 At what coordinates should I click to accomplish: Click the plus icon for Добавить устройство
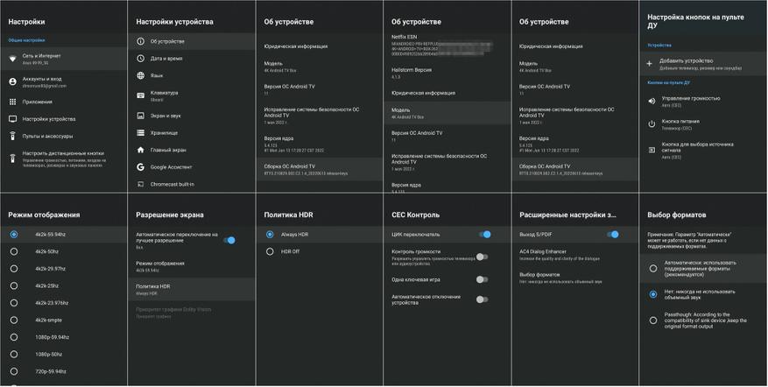click(650, 64)
